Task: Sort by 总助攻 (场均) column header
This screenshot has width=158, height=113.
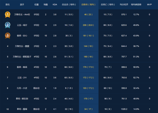Action: [88, 4]
